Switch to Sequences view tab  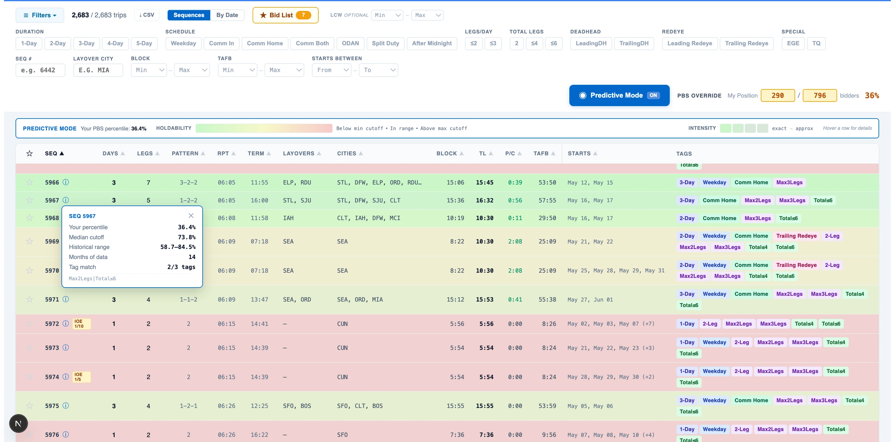pos(189,15)
